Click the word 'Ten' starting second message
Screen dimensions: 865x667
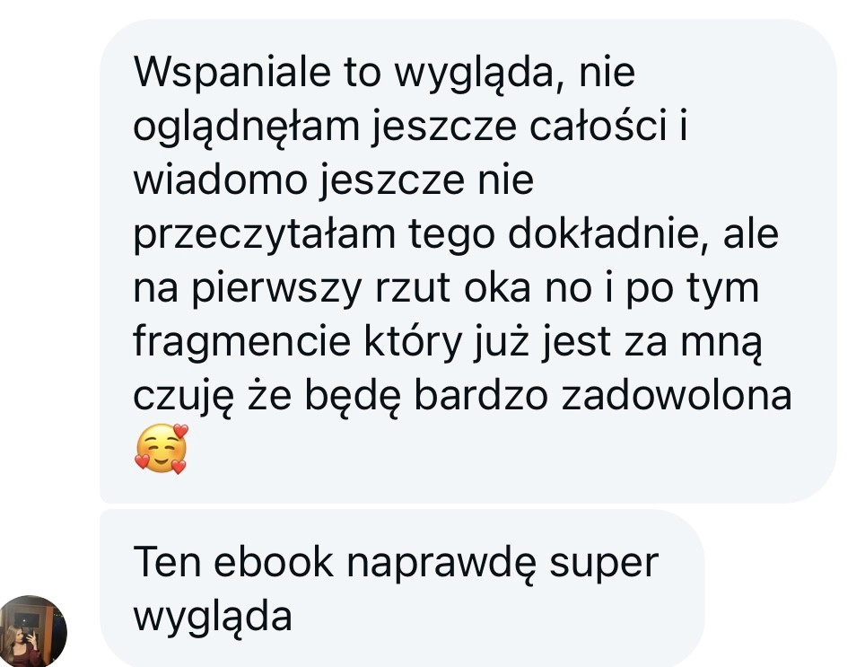tap(167, 562)
